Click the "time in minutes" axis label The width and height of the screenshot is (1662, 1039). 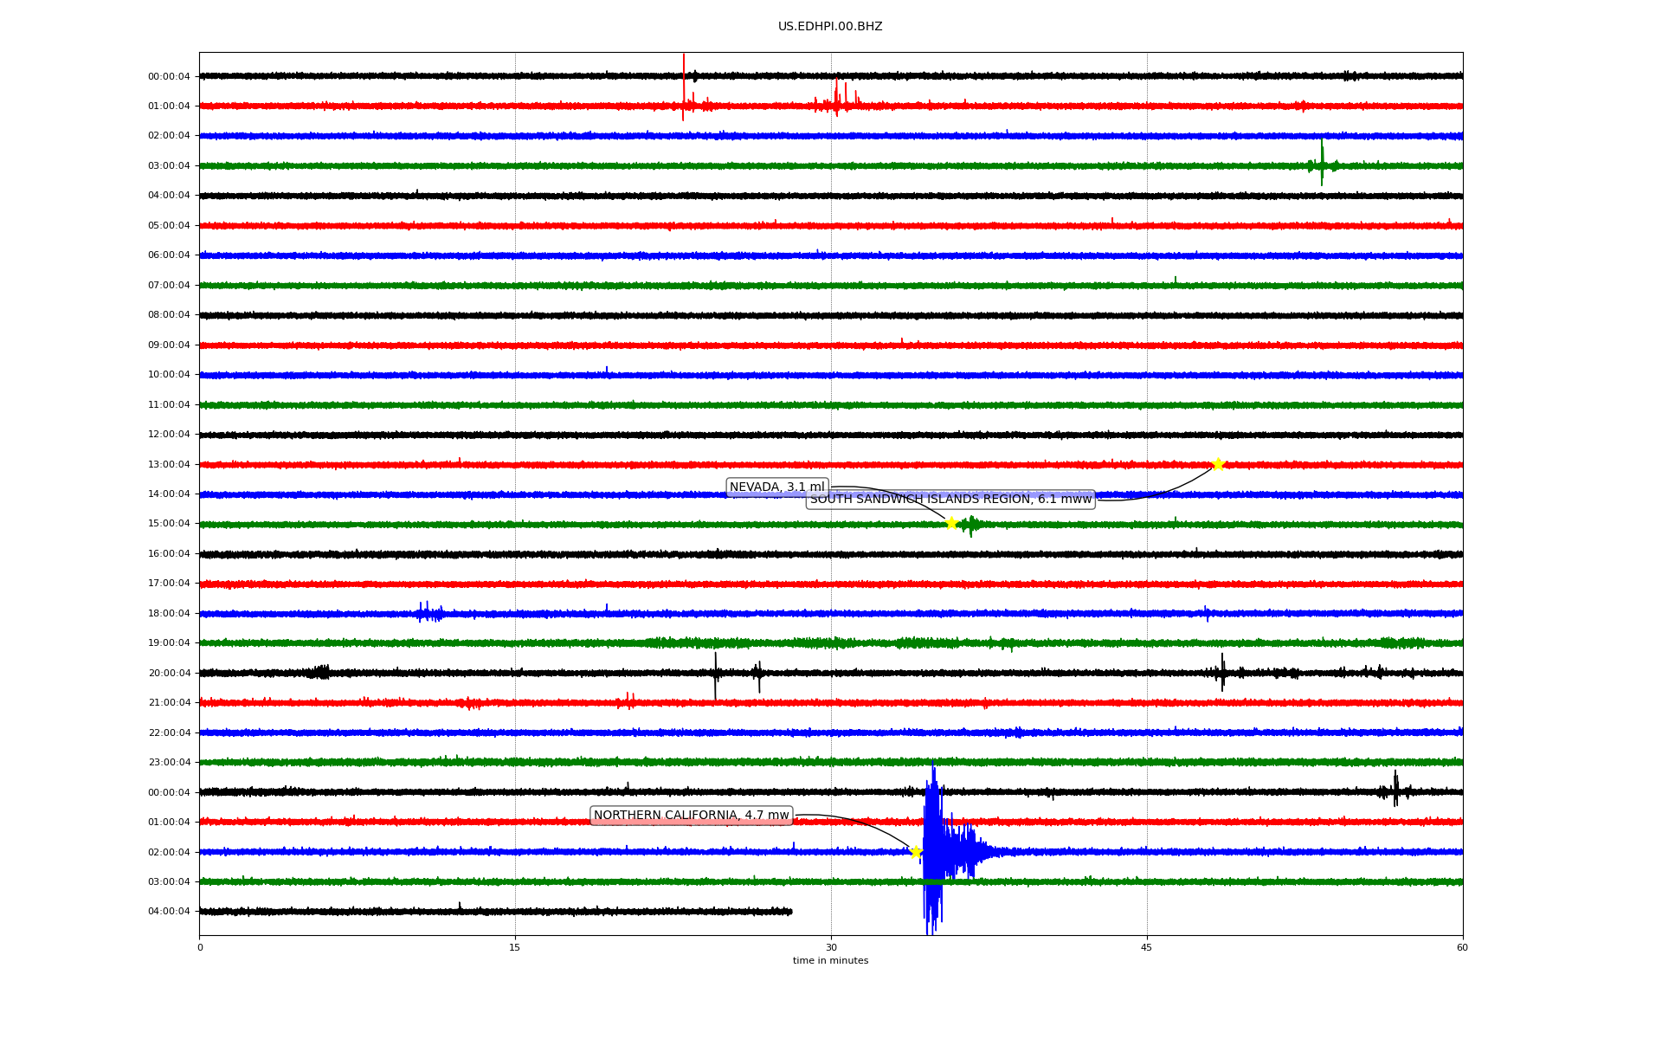point(830,961)
